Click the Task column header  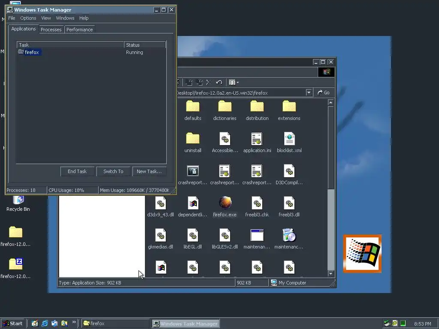tap(70, 45)
